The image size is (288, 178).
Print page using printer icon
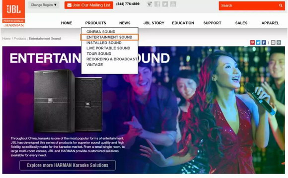[279, 43]
